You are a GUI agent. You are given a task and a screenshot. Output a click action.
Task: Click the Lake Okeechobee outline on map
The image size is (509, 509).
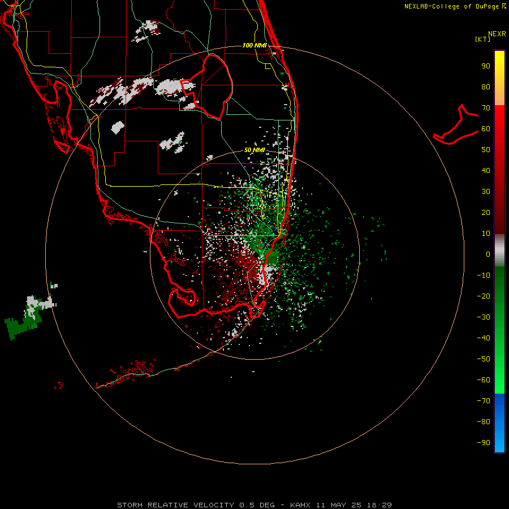(x=207, y=87)
